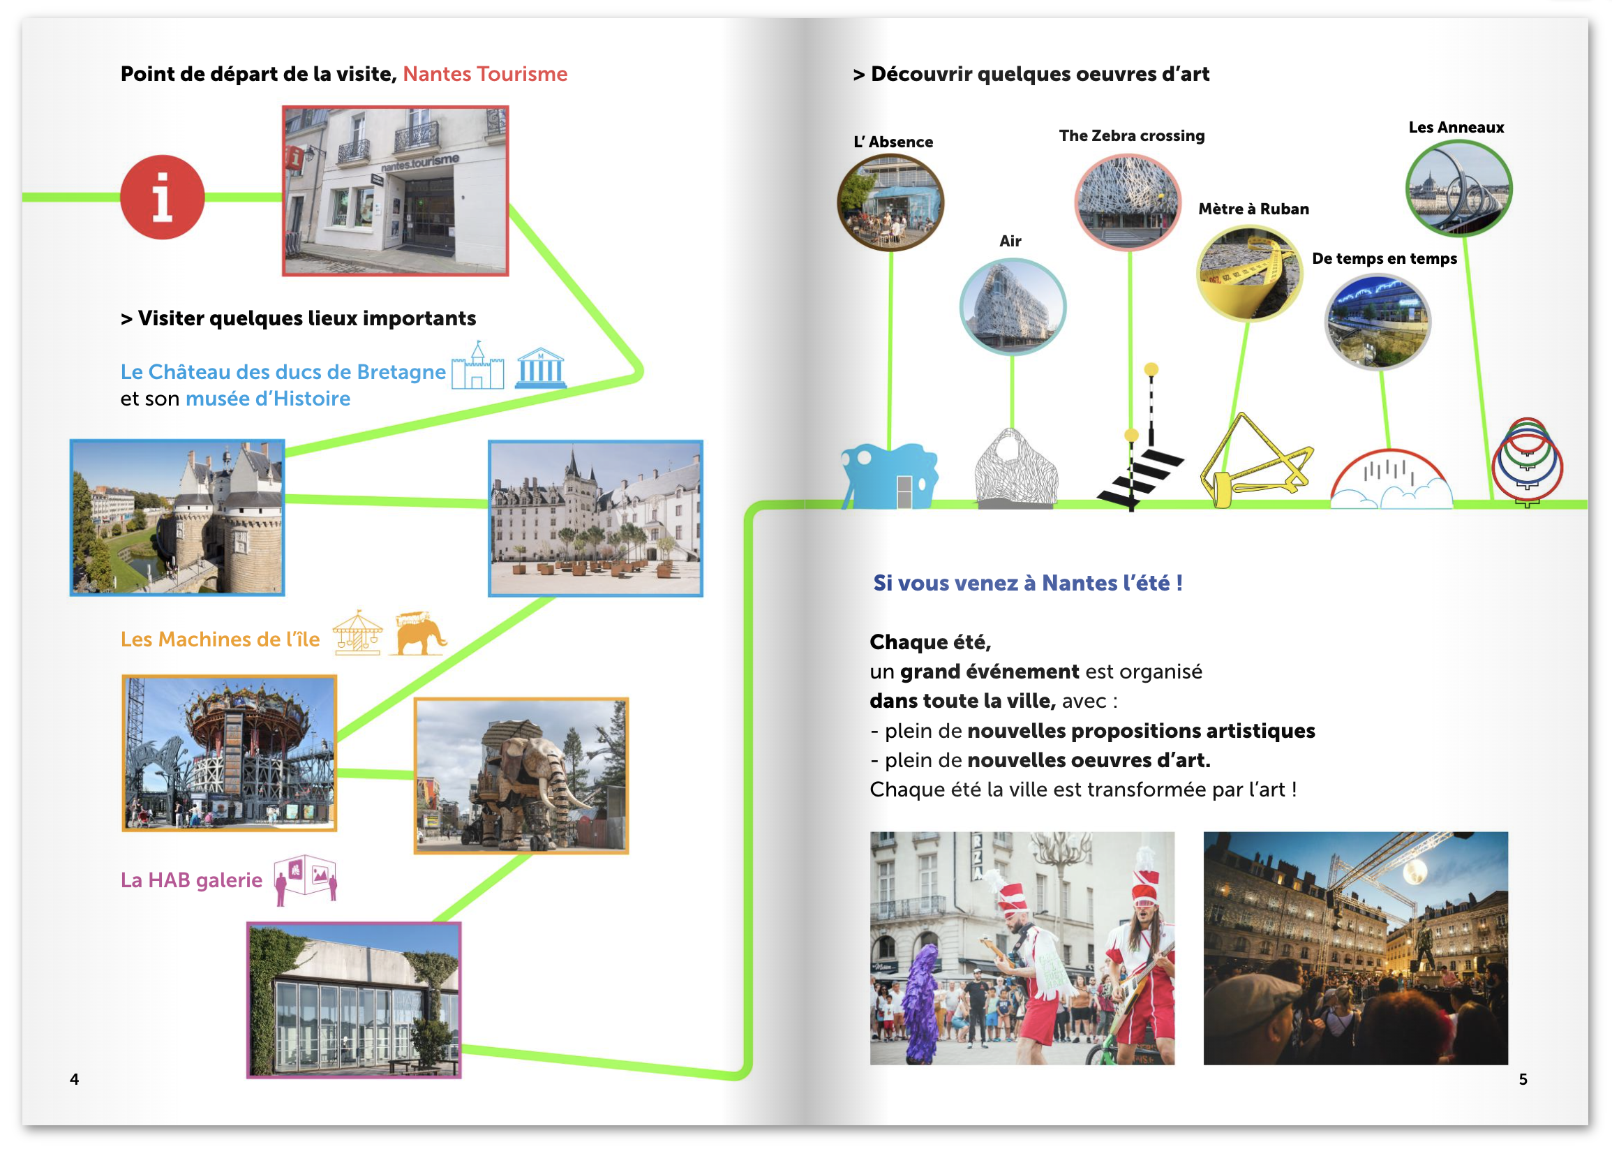1612x1149 pixels.
Task: Click the blue castle outline icon
Action: pos(477,366)
